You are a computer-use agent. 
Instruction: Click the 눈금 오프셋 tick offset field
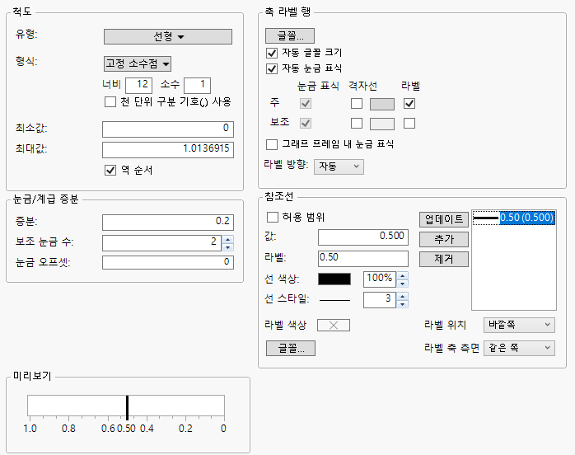point(168,262)
